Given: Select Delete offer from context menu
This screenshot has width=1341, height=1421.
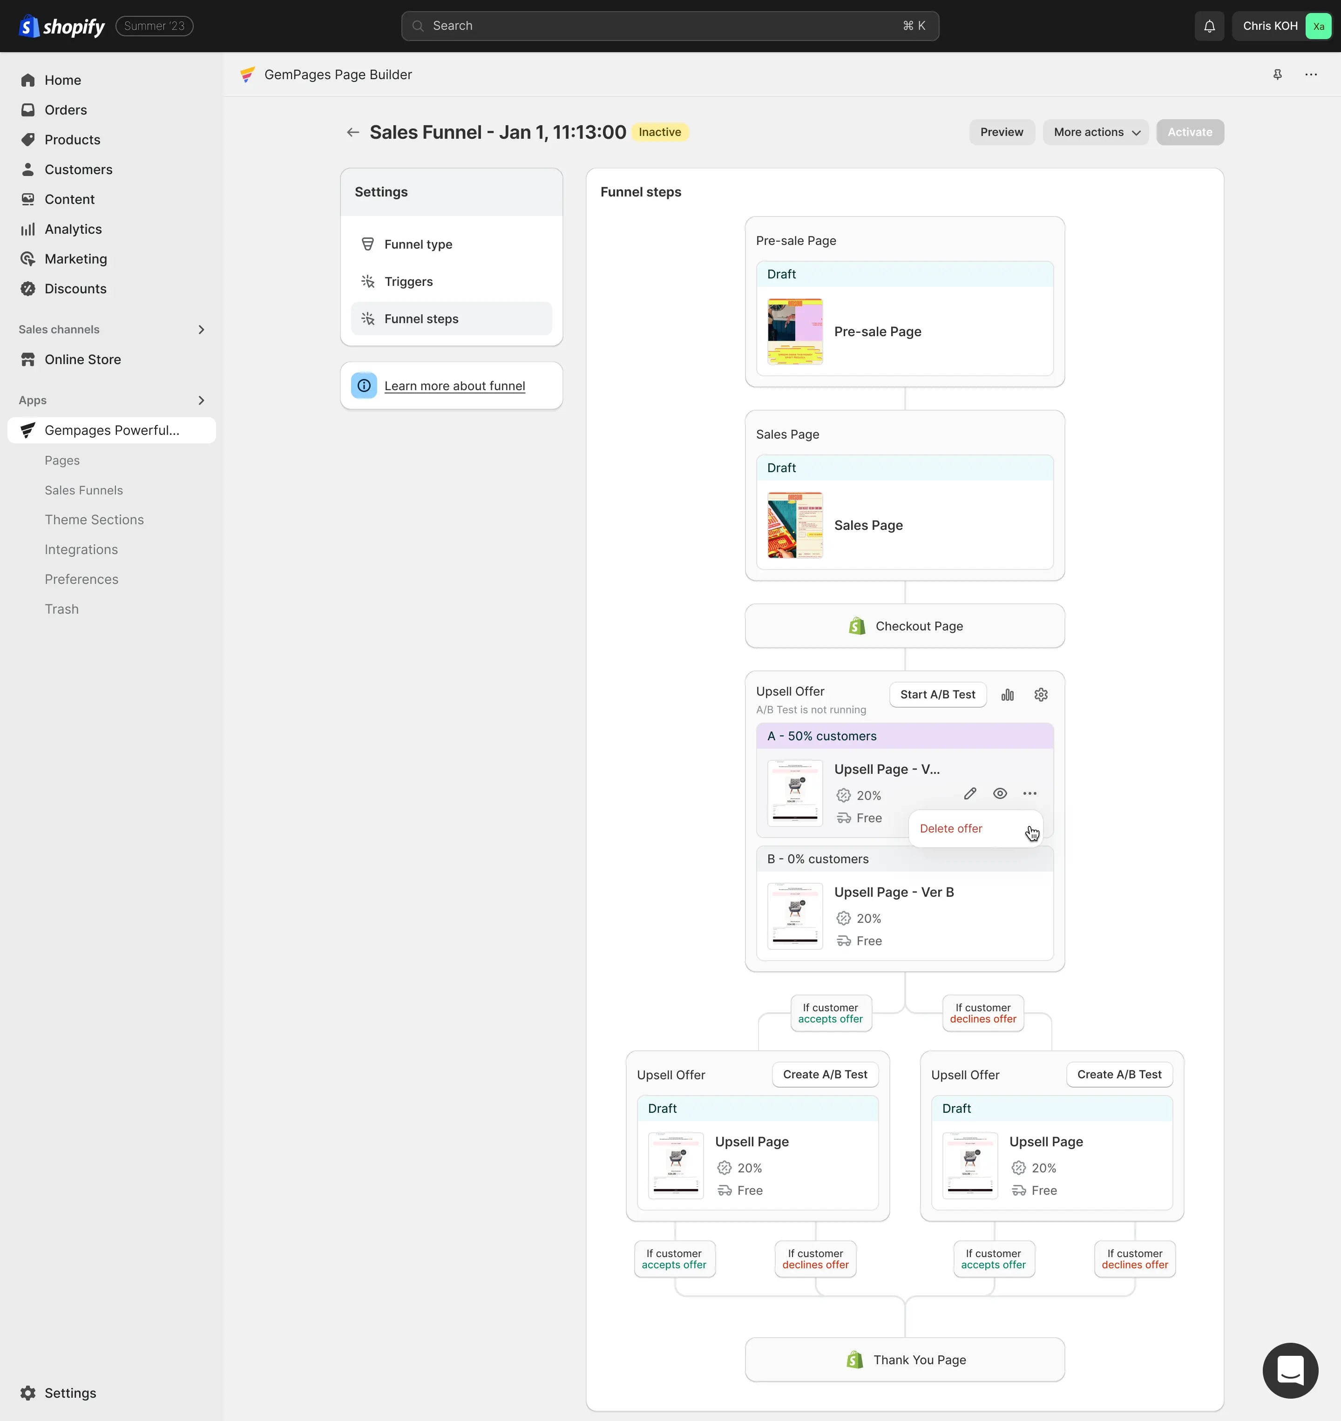Looking at the screenshot, I should tap(950, 828).
